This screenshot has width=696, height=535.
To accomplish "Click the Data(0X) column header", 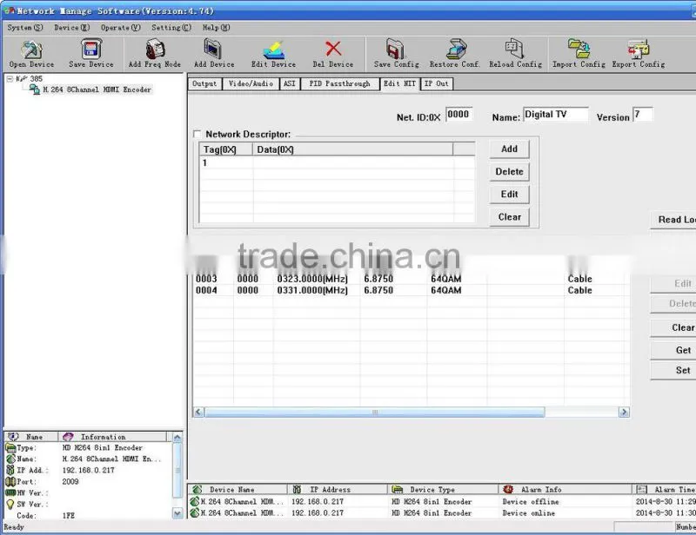I will [353, 149].
